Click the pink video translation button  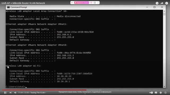82,3
